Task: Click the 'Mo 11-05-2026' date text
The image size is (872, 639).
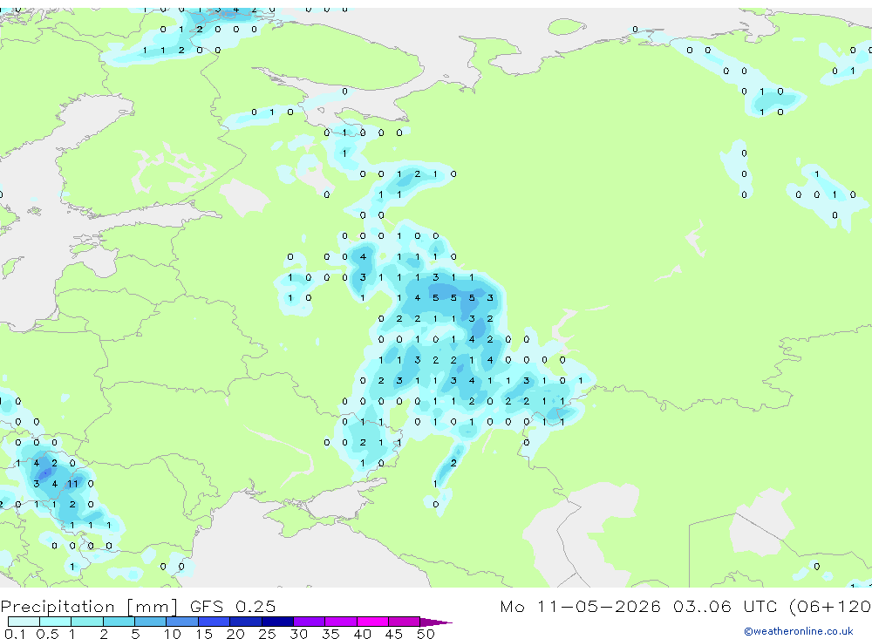Action: tap(580, 606)
